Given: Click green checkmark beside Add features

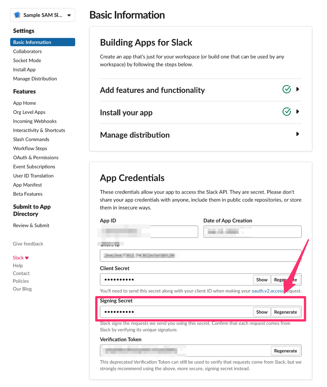Looking at the screenshot, I should pos(286,89).
